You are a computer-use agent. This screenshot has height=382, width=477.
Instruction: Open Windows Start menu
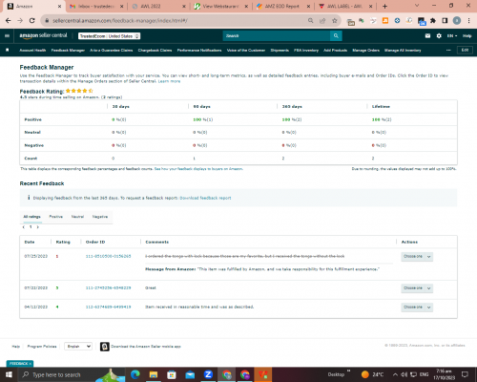(x=9, y=374)
